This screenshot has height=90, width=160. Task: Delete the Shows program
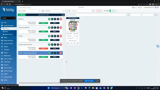[x=61, y=36]
